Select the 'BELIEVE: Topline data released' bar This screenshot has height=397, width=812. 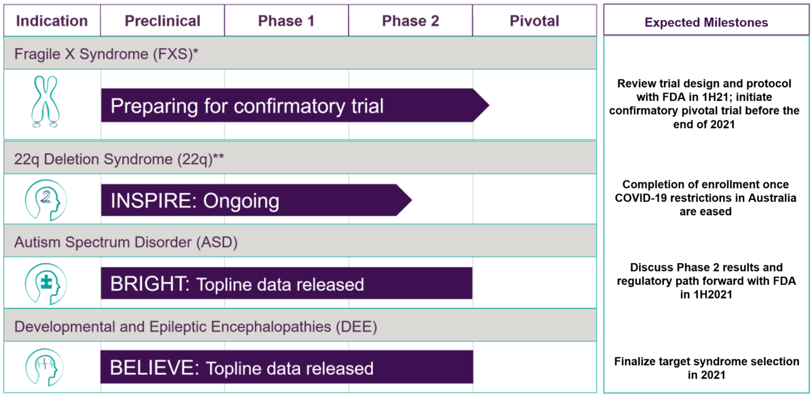[x=287, y=367]
